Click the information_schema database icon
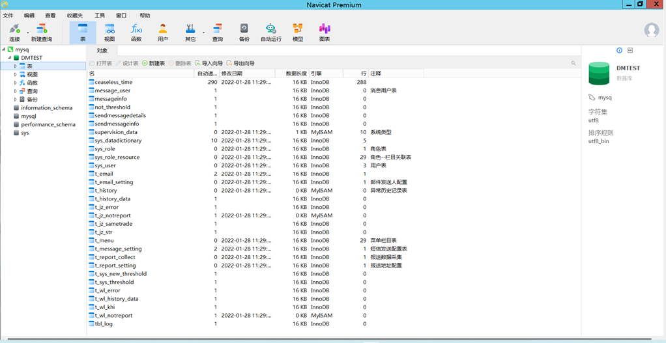666x343 pixels. pyautogui.click(x=16, y=107)
